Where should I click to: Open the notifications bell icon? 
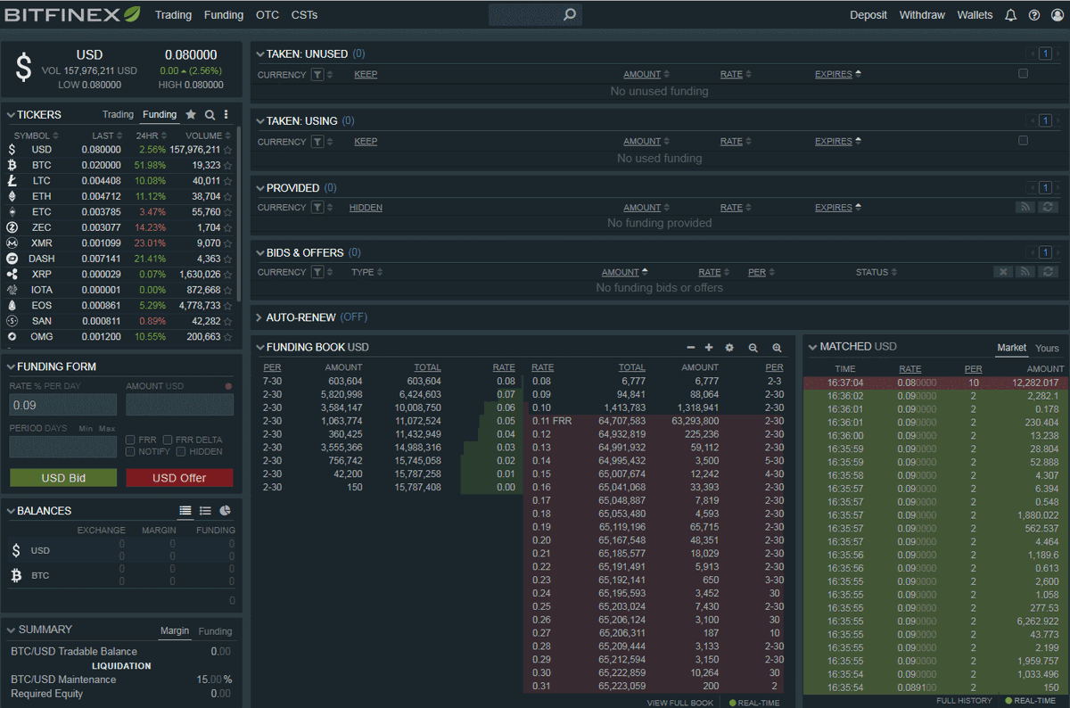(x=1010, y=15)
